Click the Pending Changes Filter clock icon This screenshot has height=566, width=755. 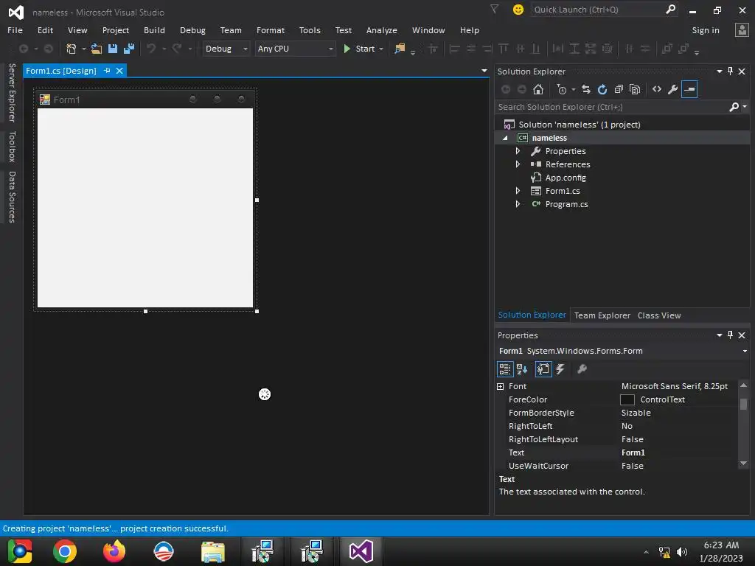coord(562,89)
